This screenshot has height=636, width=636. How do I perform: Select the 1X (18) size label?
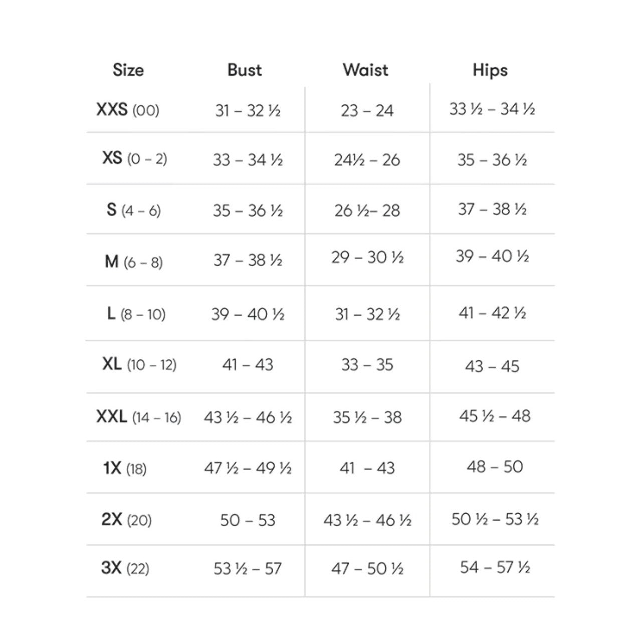(x=125, y=469)
